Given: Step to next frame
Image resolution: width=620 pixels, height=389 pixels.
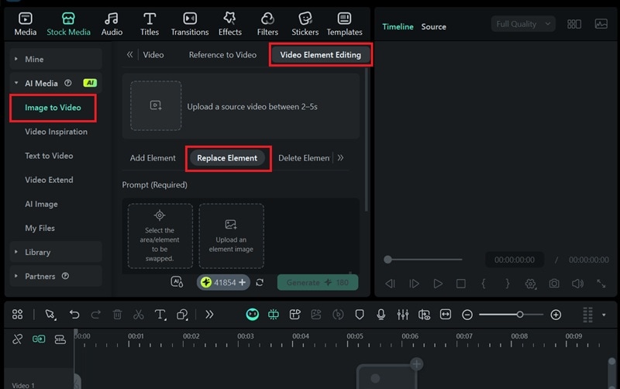Looking at the screenshot, I should click(x=414, y=284).
